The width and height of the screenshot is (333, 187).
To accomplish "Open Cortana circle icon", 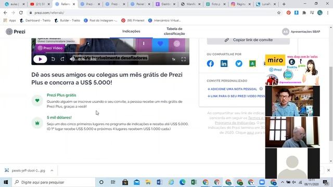I will point(101,182).
